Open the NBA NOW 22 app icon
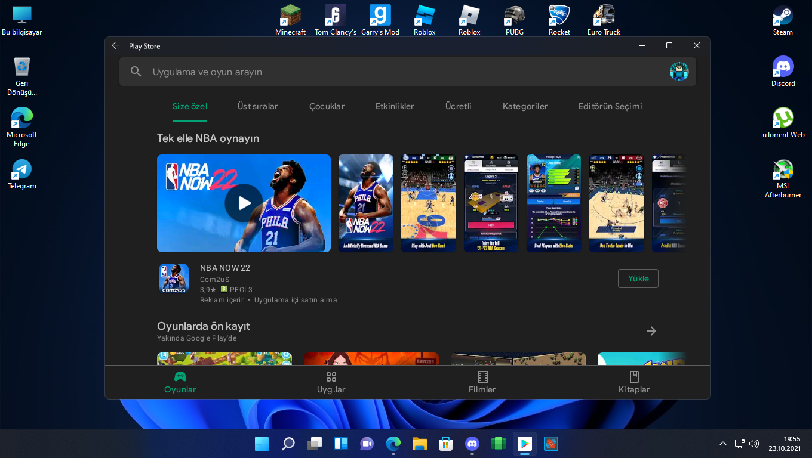Screen dimensions: 812x458 point(174,278)
